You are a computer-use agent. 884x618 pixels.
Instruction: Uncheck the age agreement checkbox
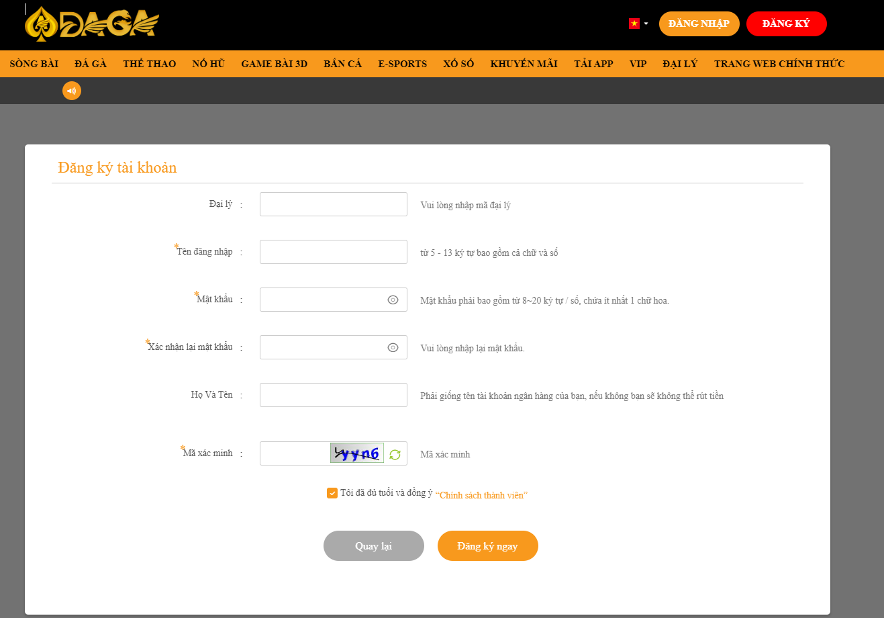click(x=332, y=493)
